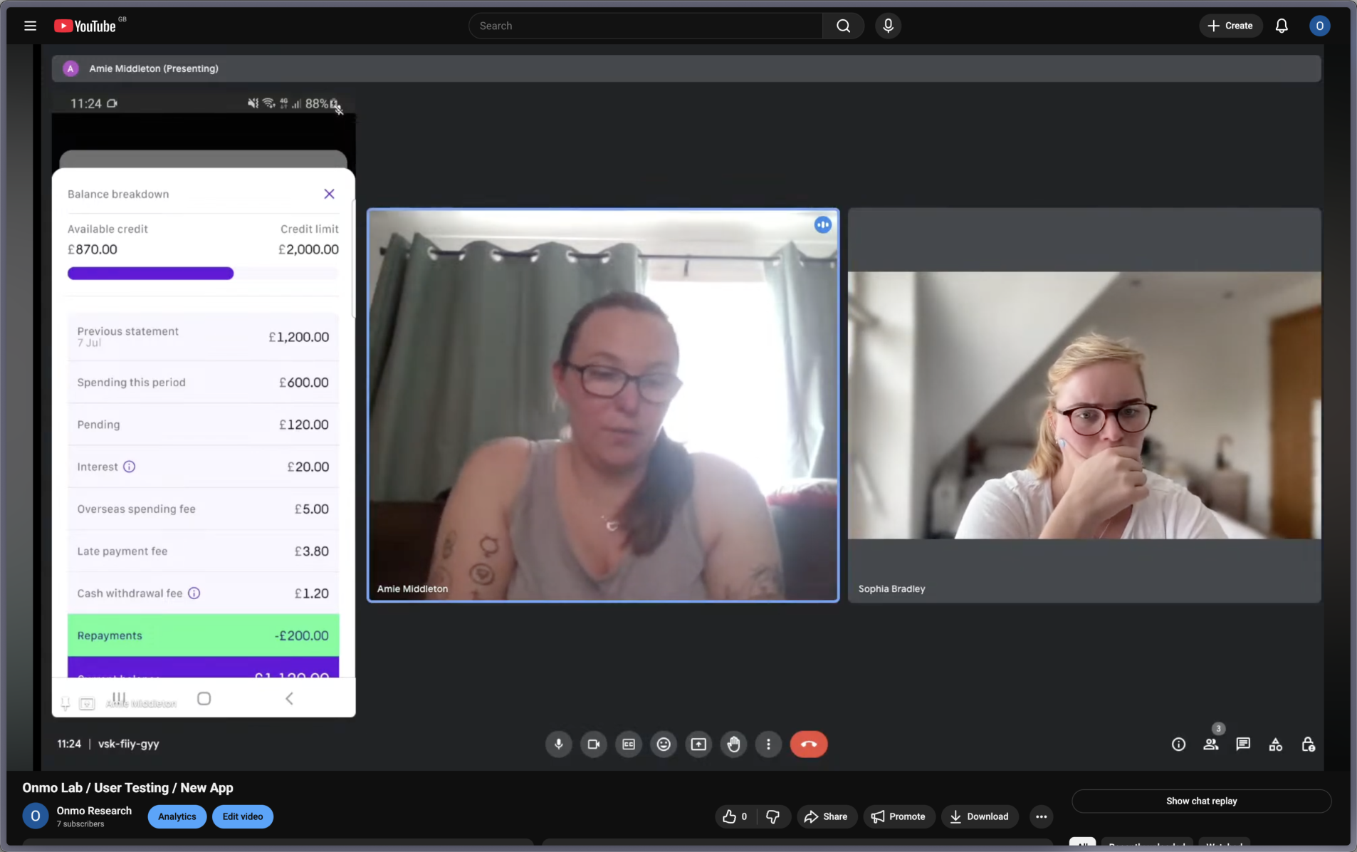Screen dimensions: 1357x852
Task: Open the Create dropdown
Action: (1230, 26)
